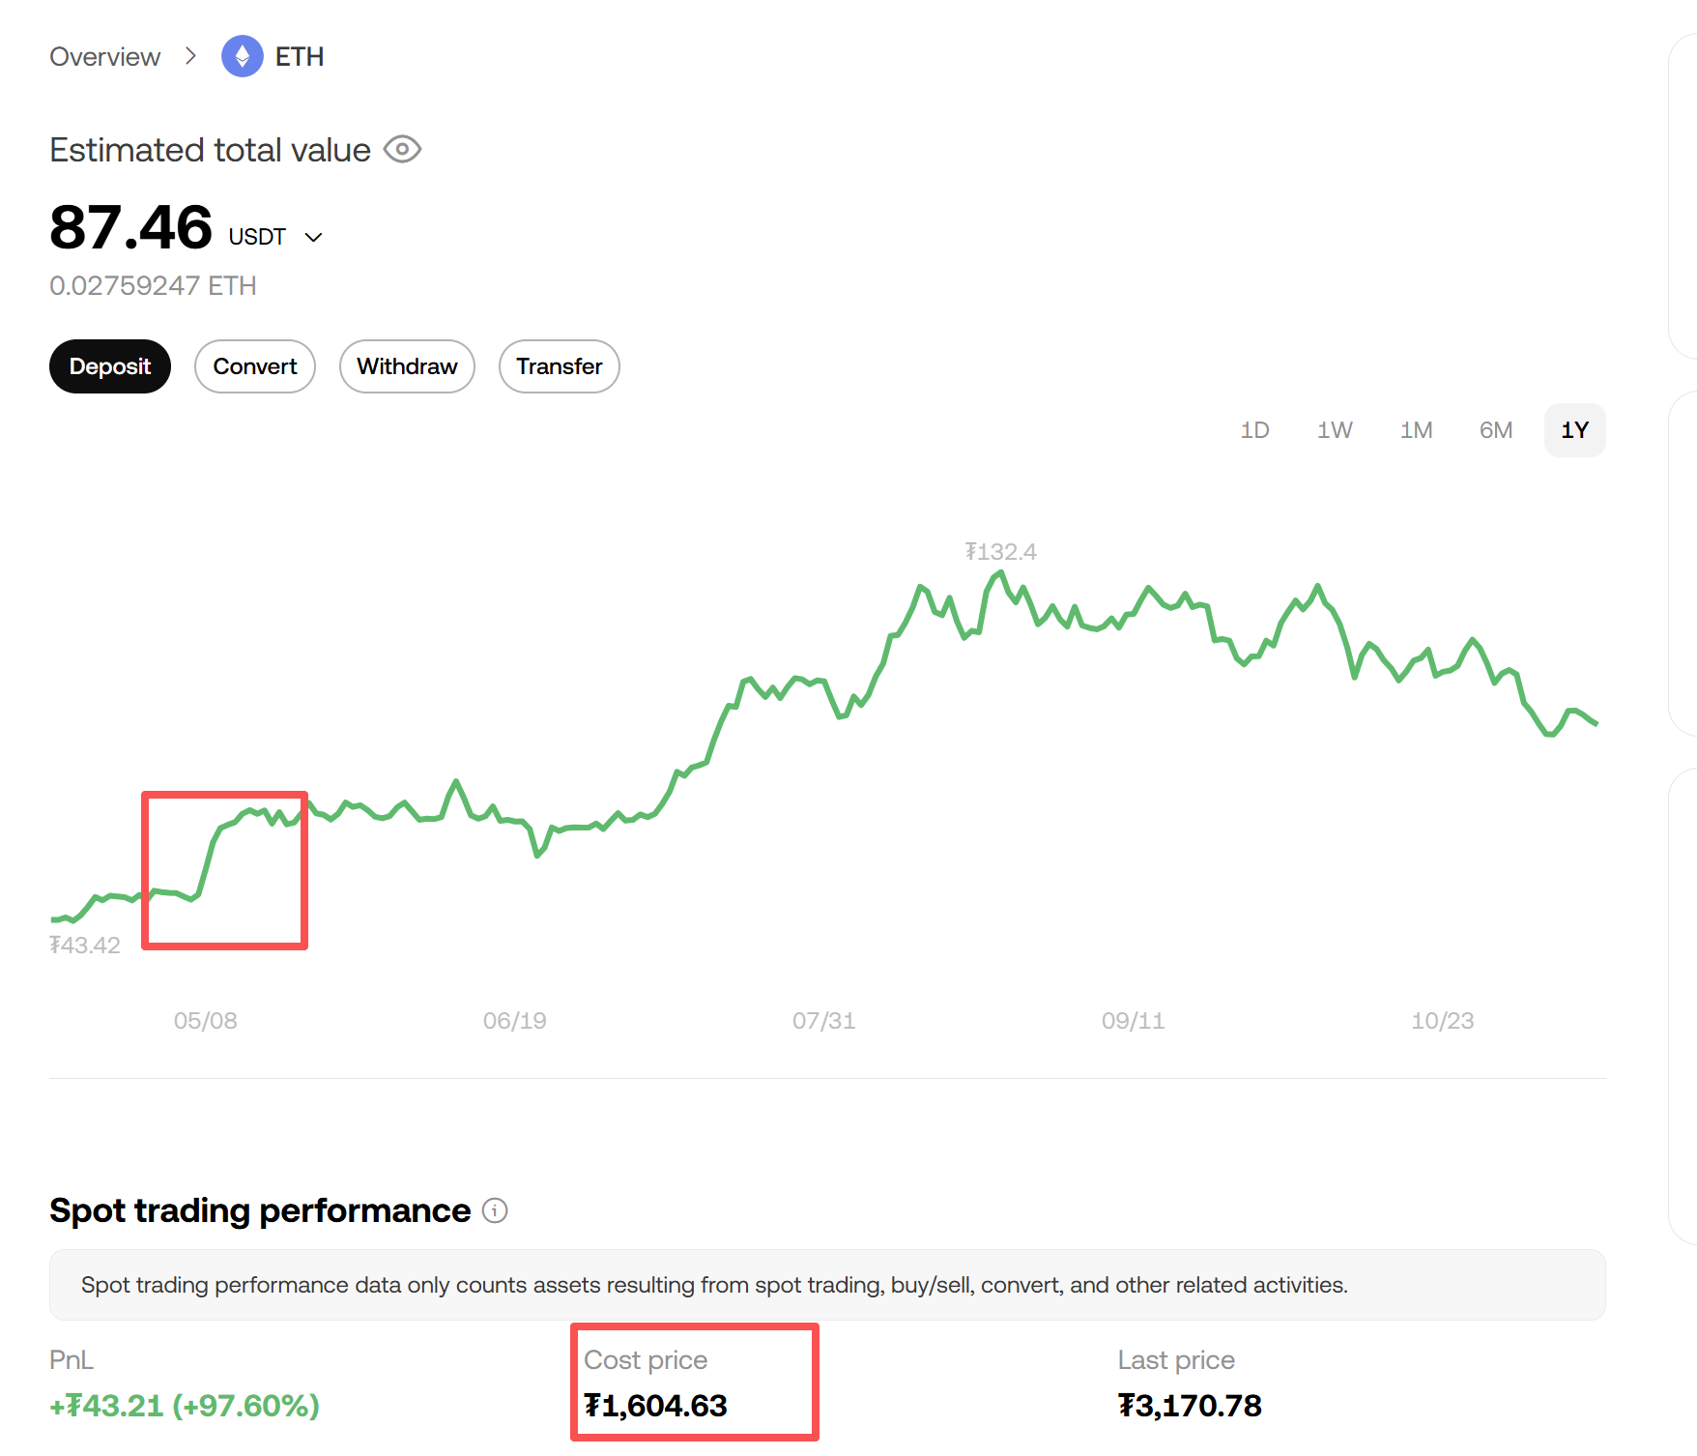Screen dimensions: 1697x1456
Task: Click the Spot trading performance info icon
Action: [495, 1210]
